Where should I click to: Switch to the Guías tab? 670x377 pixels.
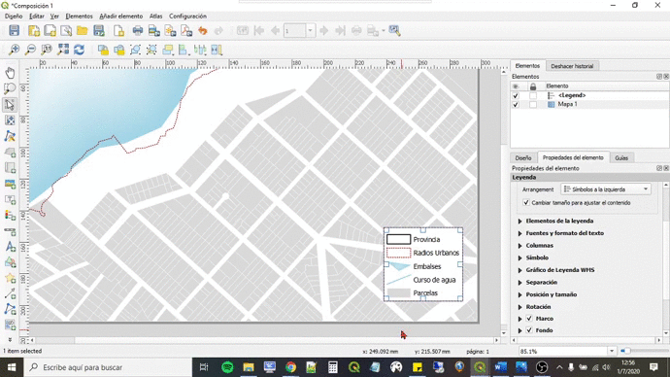click(x=621, y=157)
